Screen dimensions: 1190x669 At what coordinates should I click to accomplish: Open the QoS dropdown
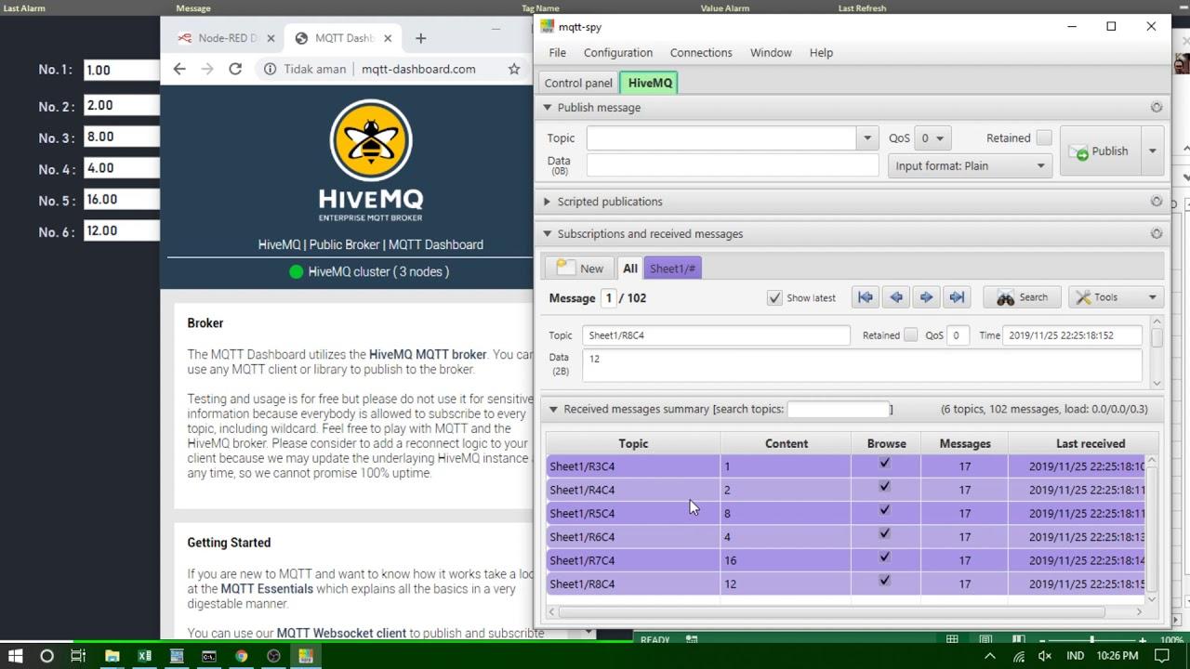[x=931, y=137]
